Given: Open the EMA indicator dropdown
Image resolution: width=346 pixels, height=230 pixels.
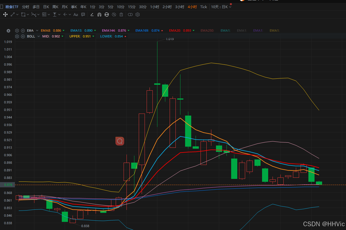Looking at the screenshot, I should point(37,30).
